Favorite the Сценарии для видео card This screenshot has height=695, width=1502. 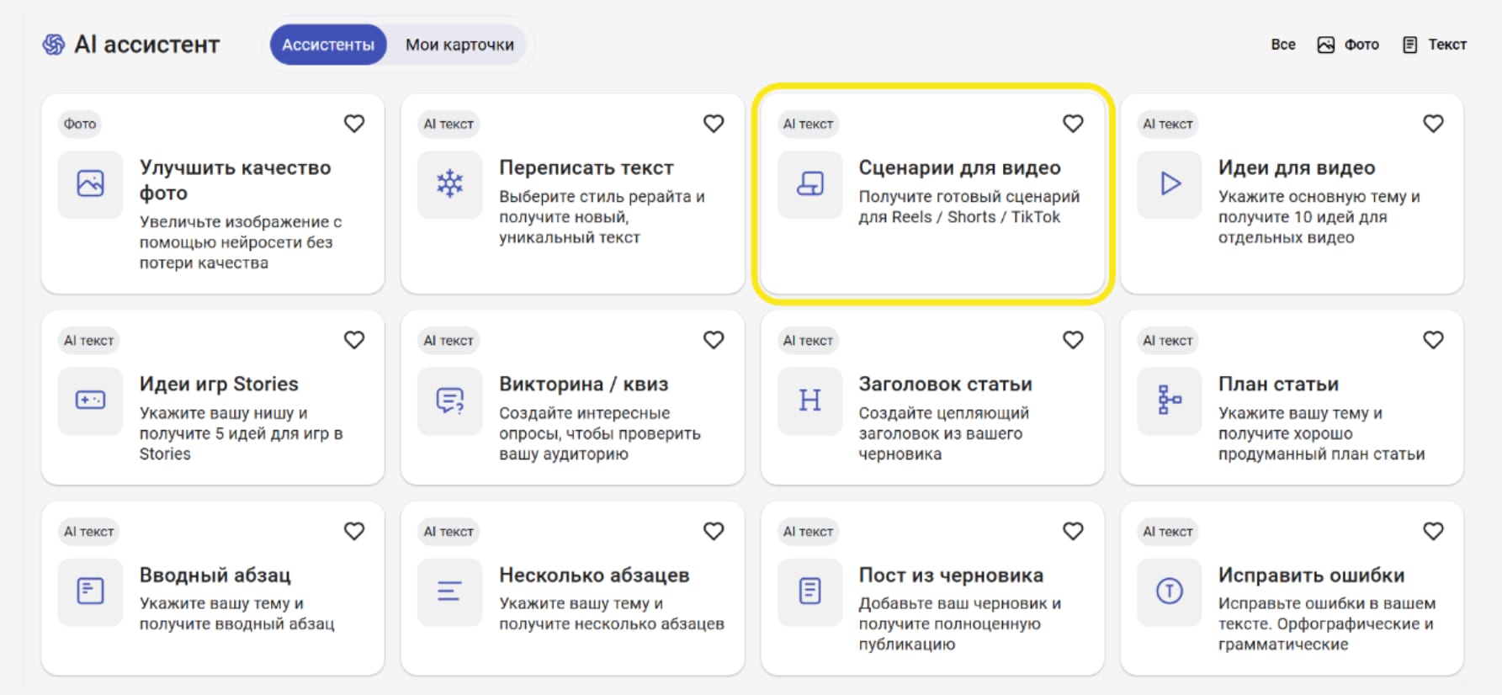pos(1073,124)
